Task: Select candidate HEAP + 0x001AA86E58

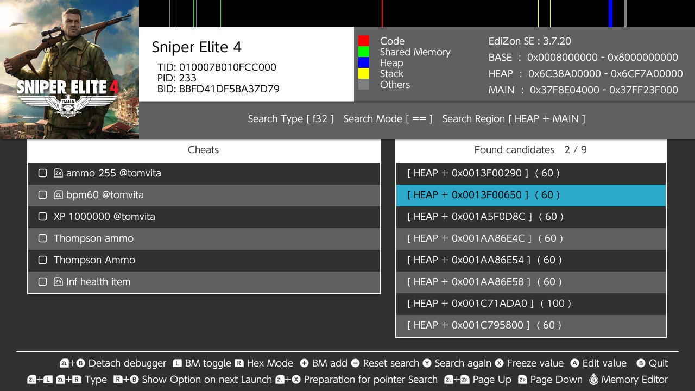Action: click(531, 282)
